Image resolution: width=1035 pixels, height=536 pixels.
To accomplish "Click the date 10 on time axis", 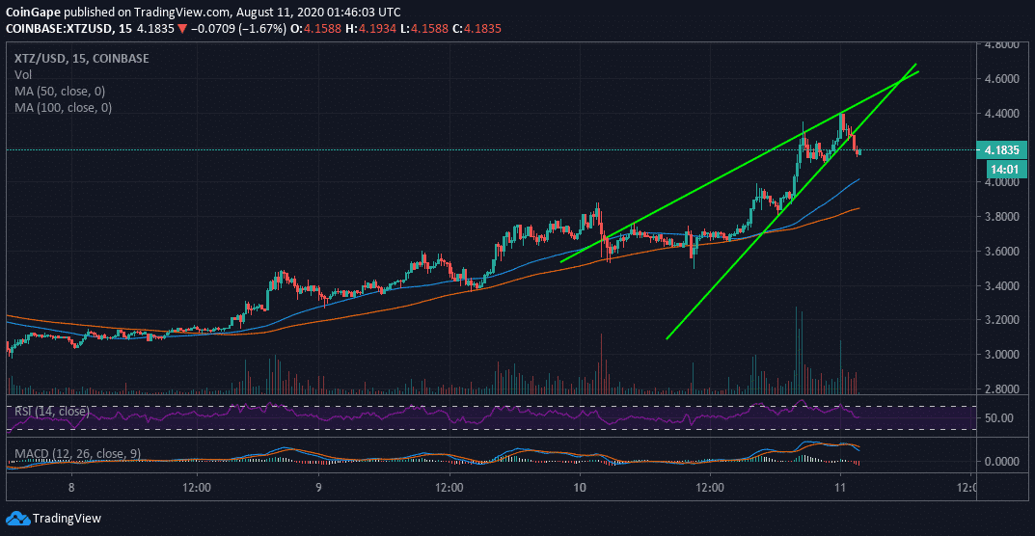I will (580, 489).
